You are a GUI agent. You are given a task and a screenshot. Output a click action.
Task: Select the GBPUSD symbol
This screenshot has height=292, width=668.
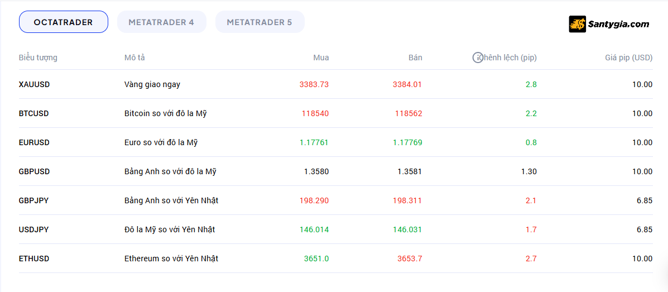[x=35, y=171]
